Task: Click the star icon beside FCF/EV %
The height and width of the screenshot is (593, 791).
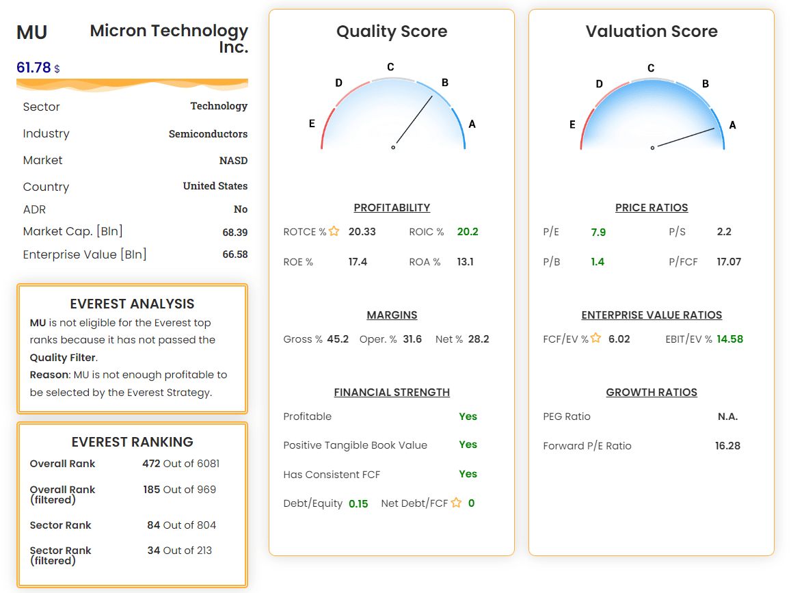Action: (596, 338)
